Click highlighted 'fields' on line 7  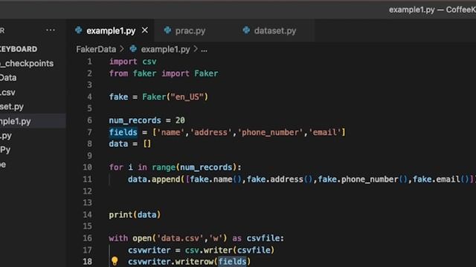click(123, 132)
